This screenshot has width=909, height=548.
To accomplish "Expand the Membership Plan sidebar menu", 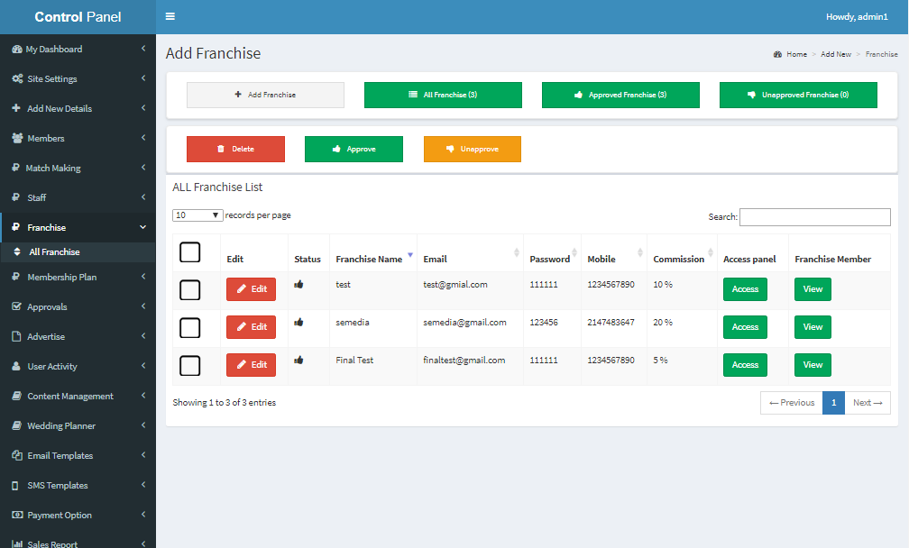I will [x=78, y=277].
